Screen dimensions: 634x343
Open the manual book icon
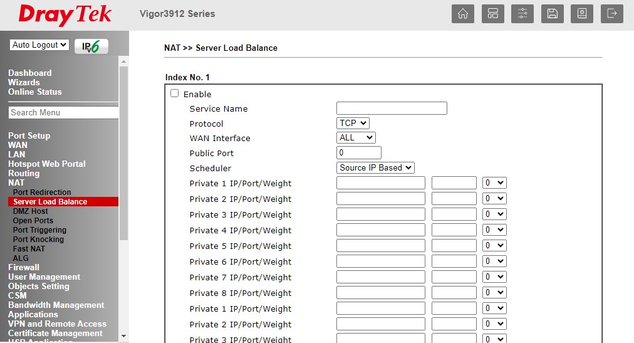(x=582, y=14)
